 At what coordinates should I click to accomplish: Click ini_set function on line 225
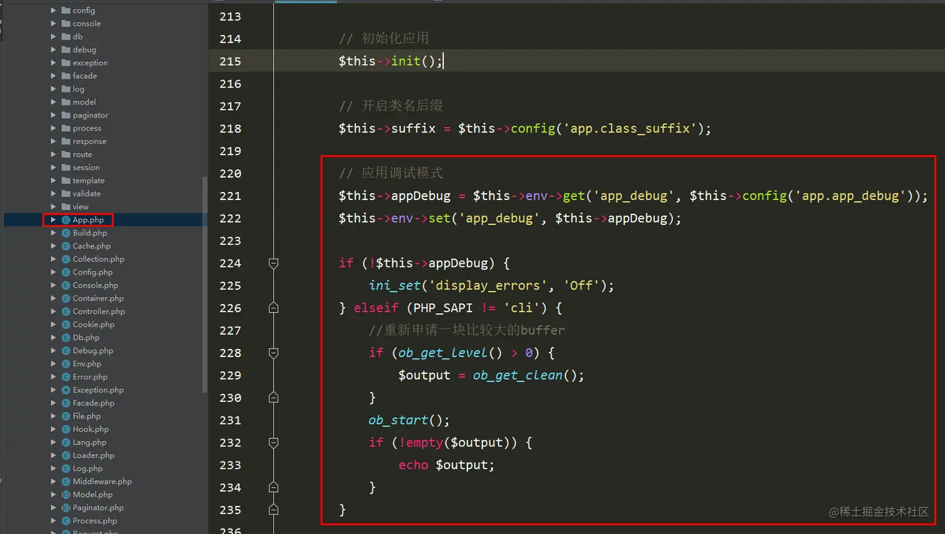(x=394, y=286)
